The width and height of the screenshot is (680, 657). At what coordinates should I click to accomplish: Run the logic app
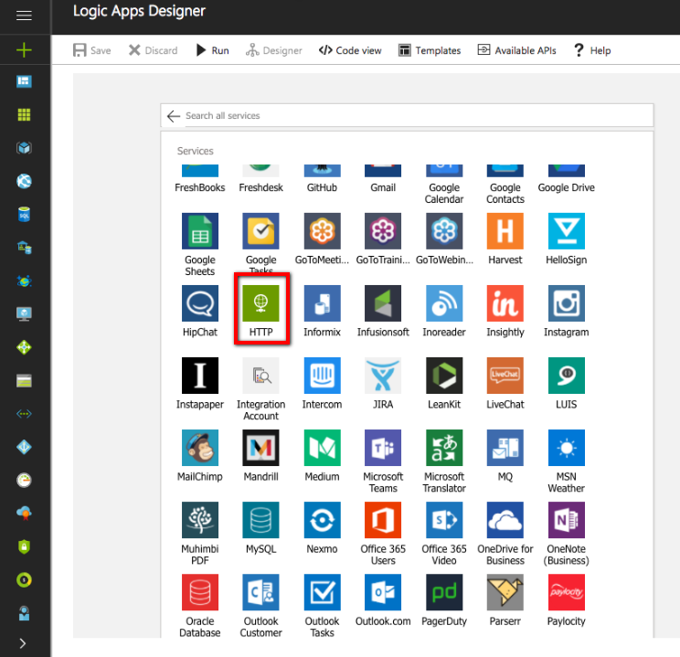point(212,50)
